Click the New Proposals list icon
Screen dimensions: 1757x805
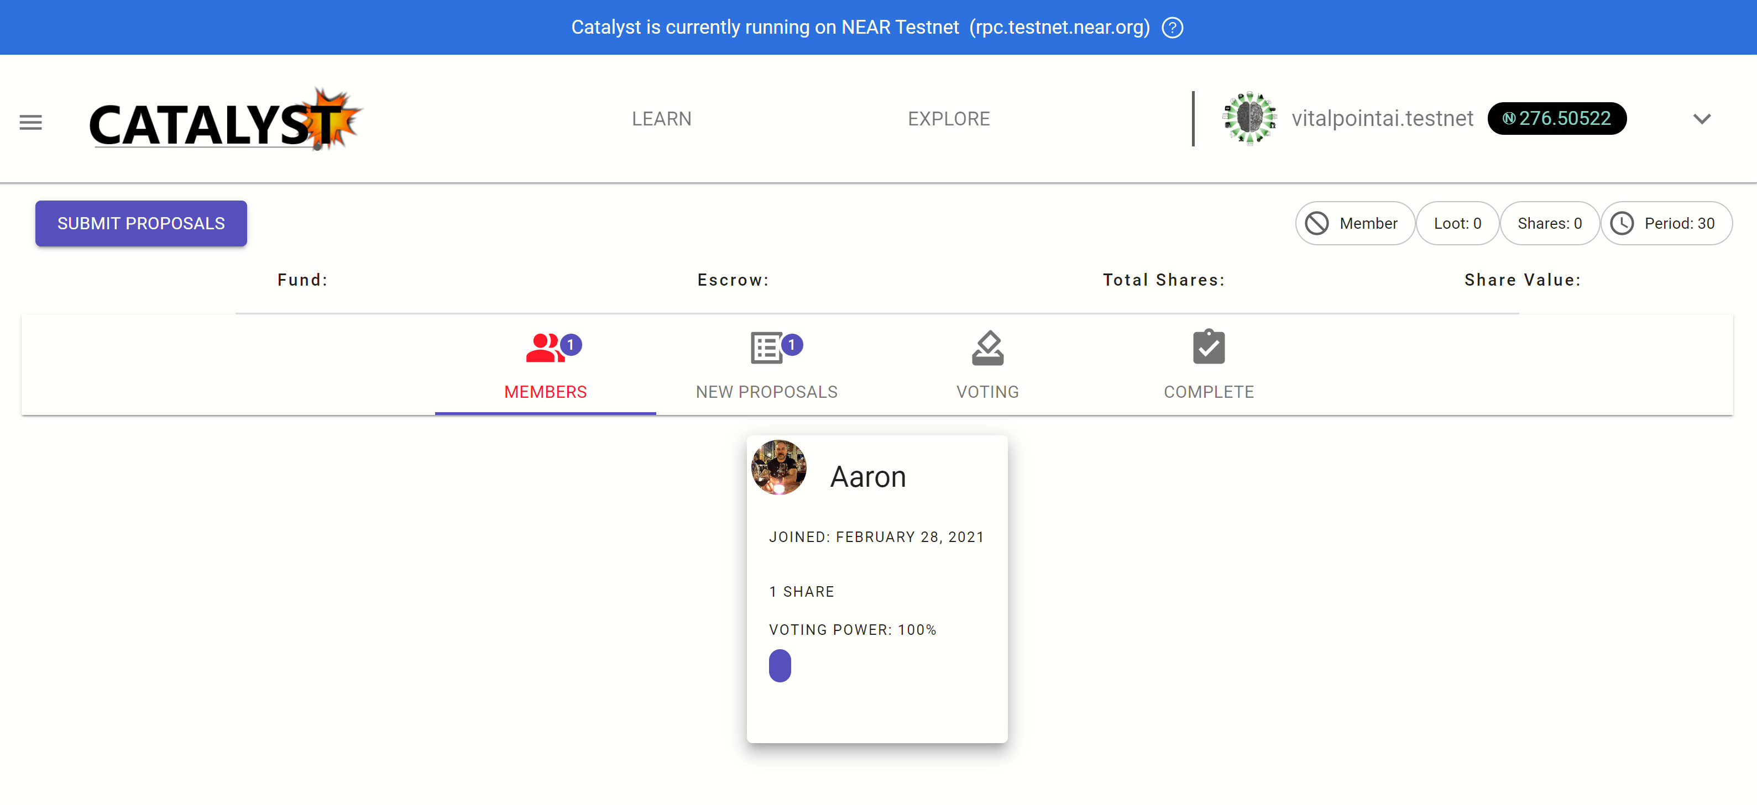pos(766,348)
